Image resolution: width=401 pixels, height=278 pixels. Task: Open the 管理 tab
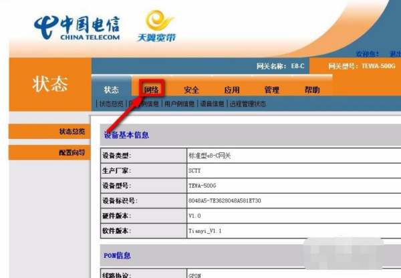point(271,90)
